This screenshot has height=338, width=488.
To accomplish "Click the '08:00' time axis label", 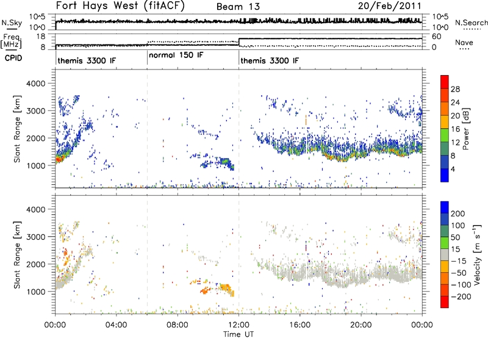I will pos(177,325).
